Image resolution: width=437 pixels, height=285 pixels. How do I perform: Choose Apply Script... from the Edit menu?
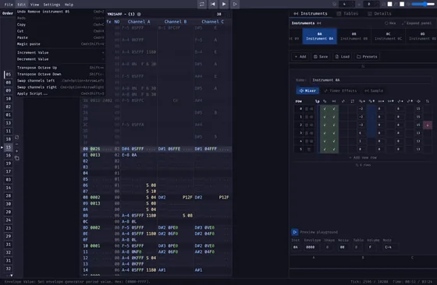coord(61,93)
